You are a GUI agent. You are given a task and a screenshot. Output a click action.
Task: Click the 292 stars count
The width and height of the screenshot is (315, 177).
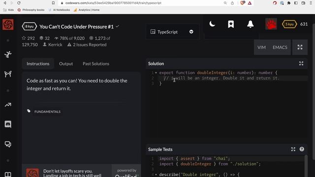(x=29, y=38)
